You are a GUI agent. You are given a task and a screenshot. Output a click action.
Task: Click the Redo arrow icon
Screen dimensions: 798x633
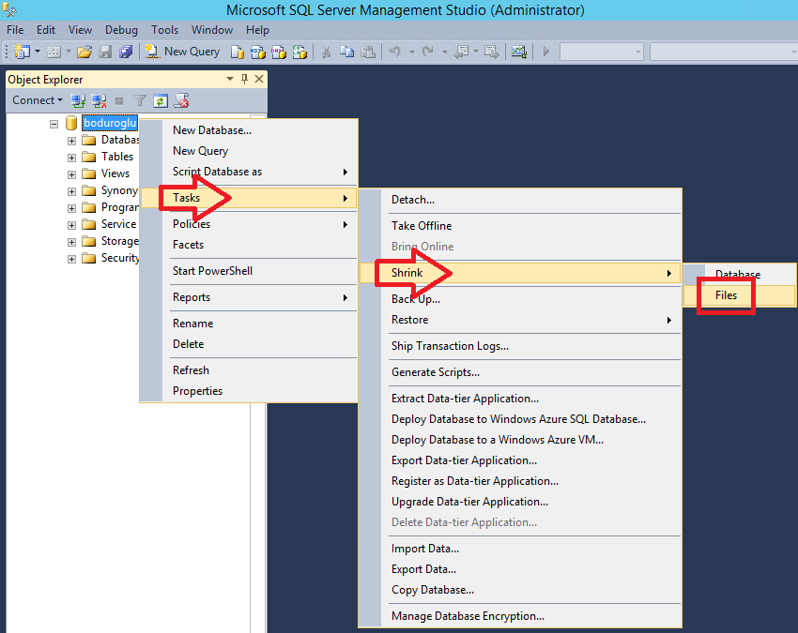click(x=428, y=52)
